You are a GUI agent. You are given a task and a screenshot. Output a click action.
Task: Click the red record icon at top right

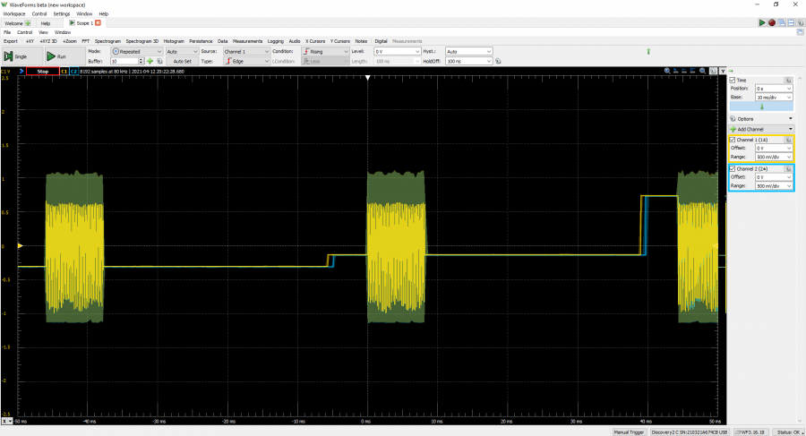771,22
